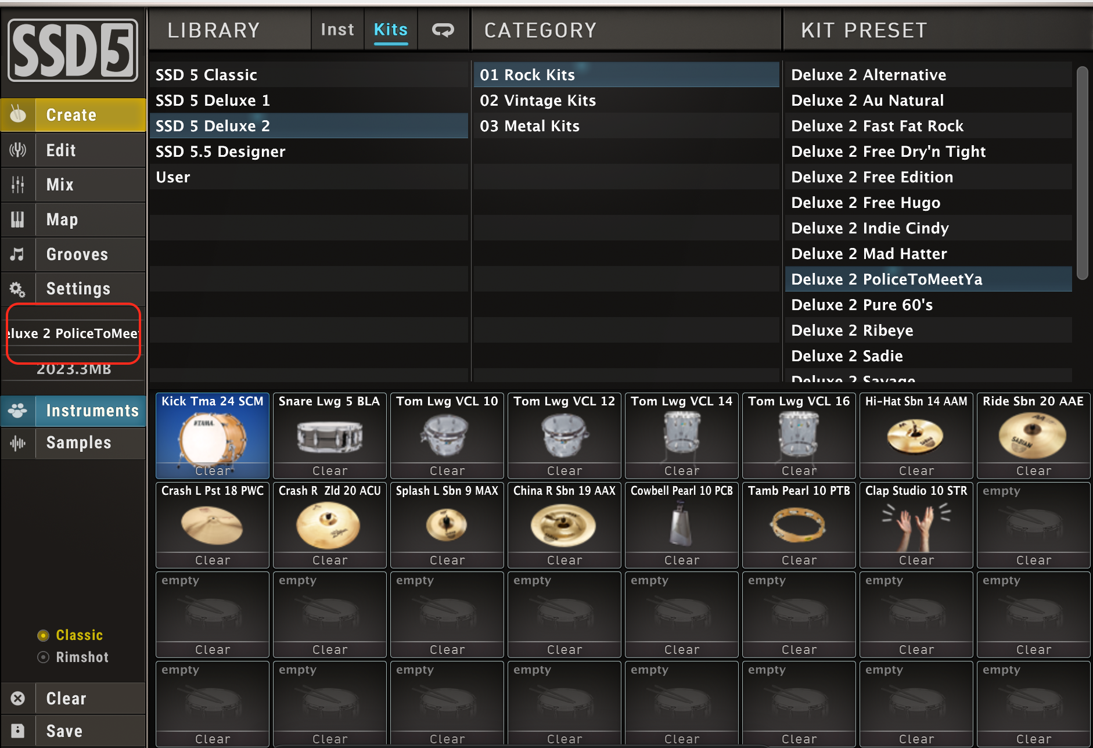Clear the Cowbell Pearl 10 PCB slot
The width and height of the screenshot is (1093, 748).
pos(682,560)
